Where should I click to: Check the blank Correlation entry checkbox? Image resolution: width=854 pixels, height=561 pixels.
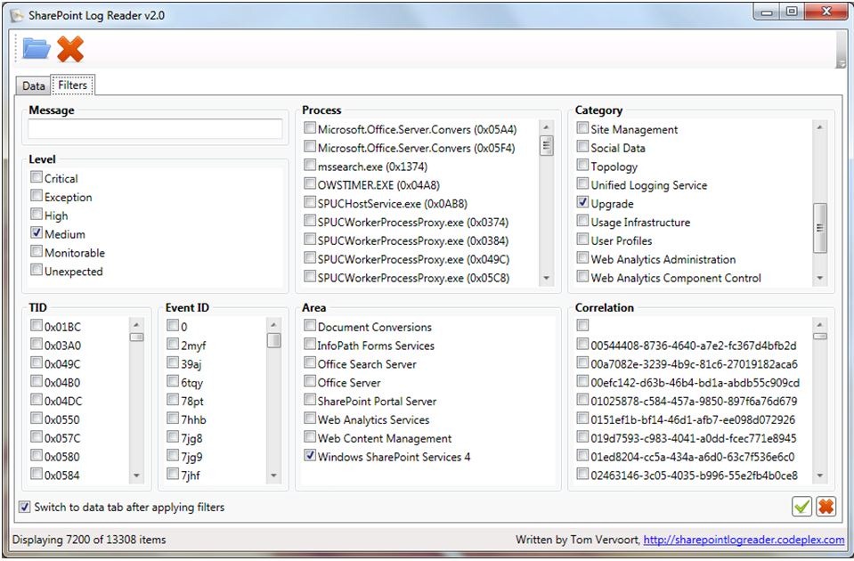pos(582,326)
